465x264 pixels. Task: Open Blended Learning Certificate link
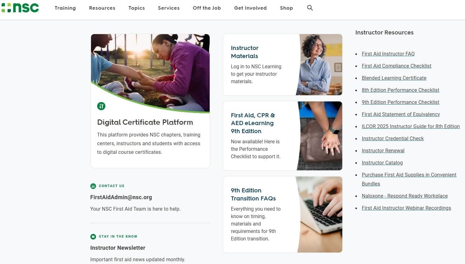coord(394,78)
